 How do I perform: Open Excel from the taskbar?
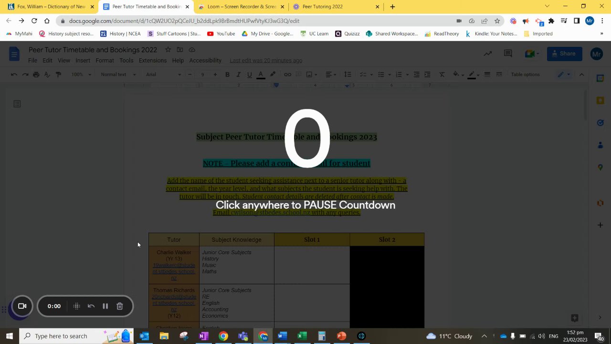pos(302,336)
